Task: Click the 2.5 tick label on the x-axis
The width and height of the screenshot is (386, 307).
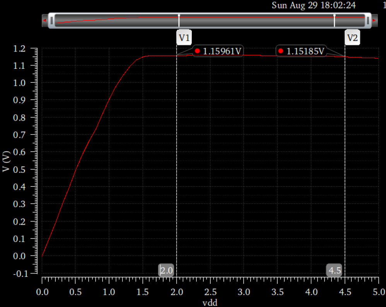Action: coord(210,292)
